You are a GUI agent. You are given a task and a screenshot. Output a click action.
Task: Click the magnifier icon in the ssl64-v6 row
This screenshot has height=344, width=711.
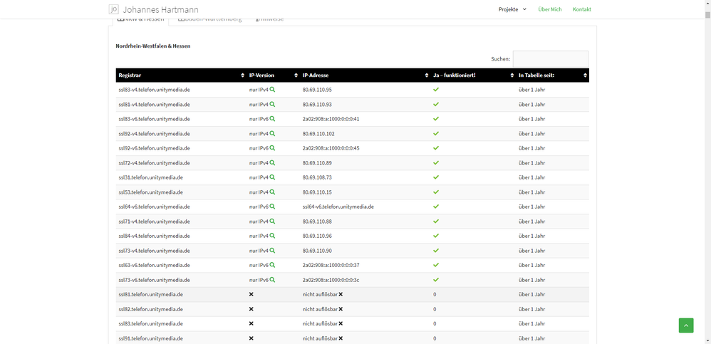[272, 207]
